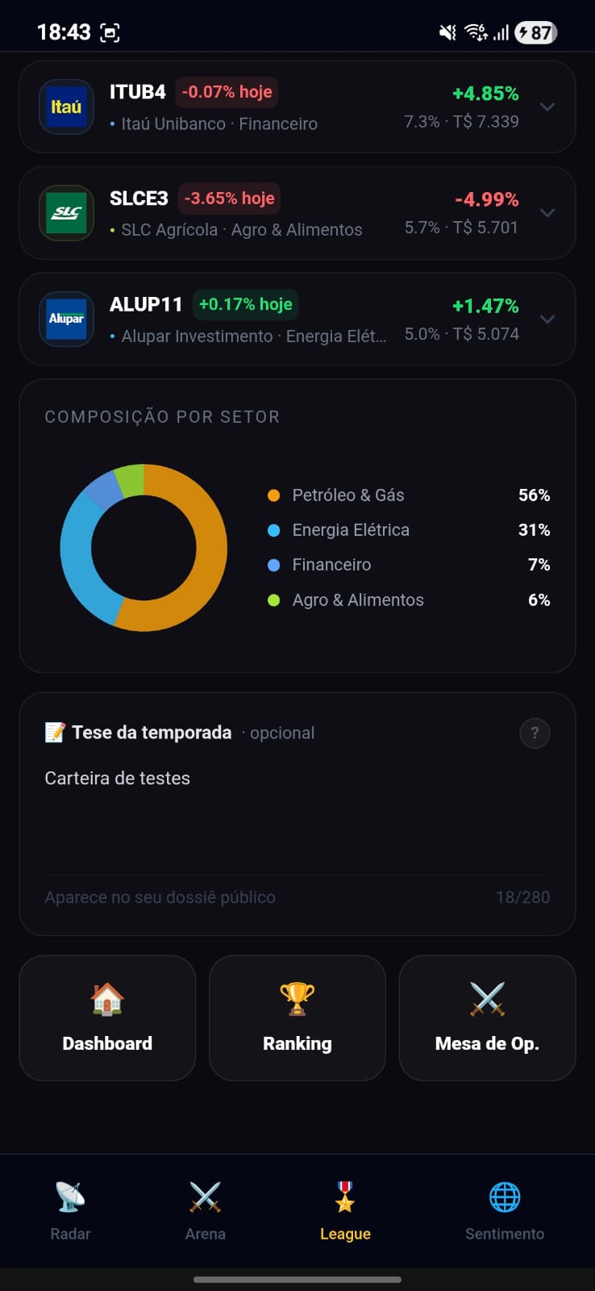This screenshot has width=595, height=1291.
Task: Click the help question mark icon
Action: pos(535,733)
